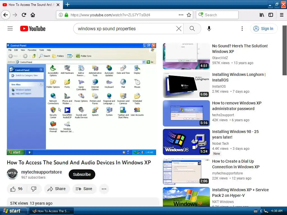Expand hidden system tray icons
The image size is (287, 215).
click(261, 211)
